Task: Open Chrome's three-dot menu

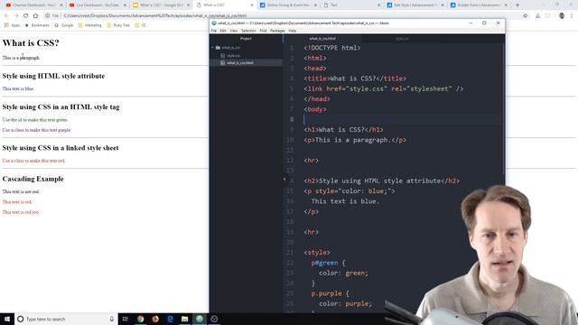Action: 572,16
